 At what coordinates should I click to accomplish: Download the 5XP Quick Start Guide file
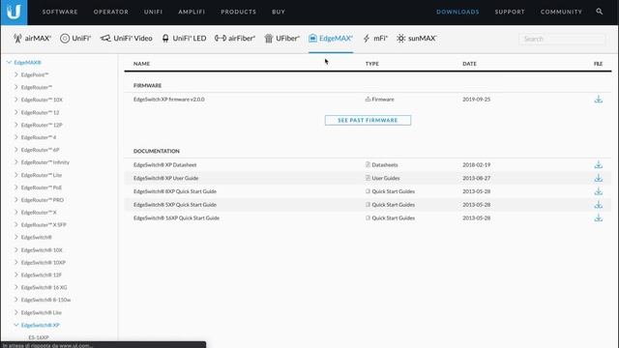pyautogui.click(x=599, y=204)
